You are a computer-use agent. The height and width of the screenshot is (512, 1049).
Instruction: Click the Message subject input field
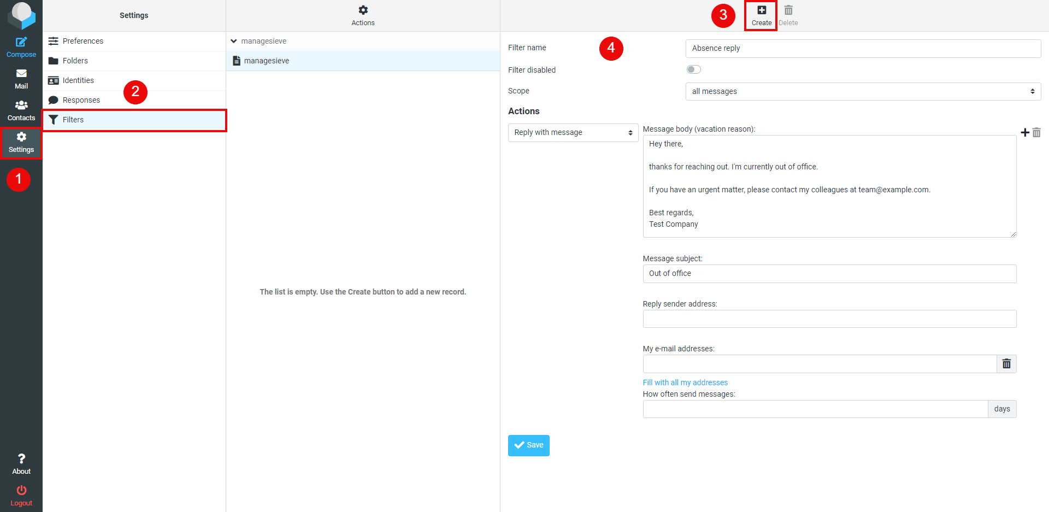pos(829,274)
